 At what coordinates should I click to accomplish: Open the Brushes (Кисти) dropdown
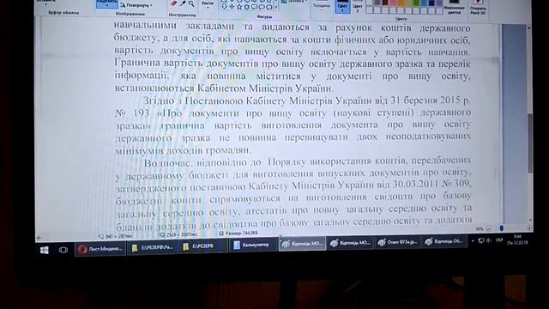click(x=208, y=5)
